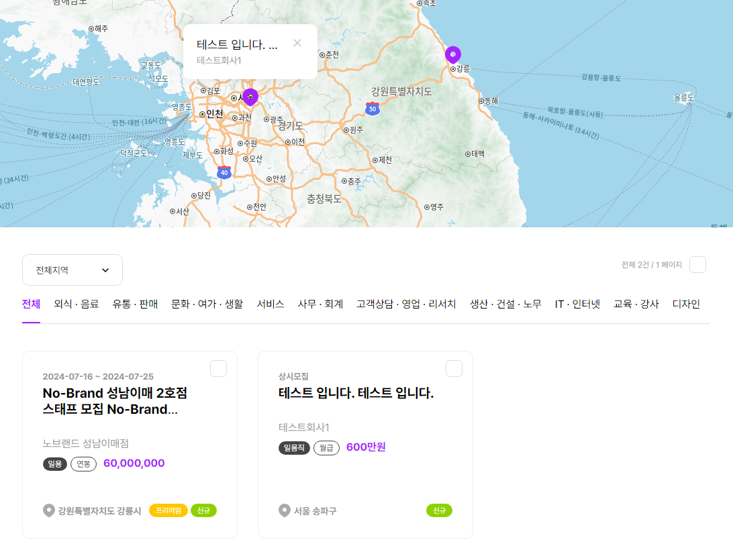Click the 전체 2건 / 1 페이지 count text
The width and height of the screenshot is (733, 558).
point(652,265)
